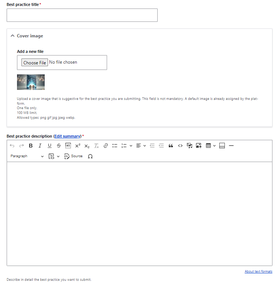Expand the insert table dropdown
Image resolution: width=278 pixels, height=283 pixels.
211,146
